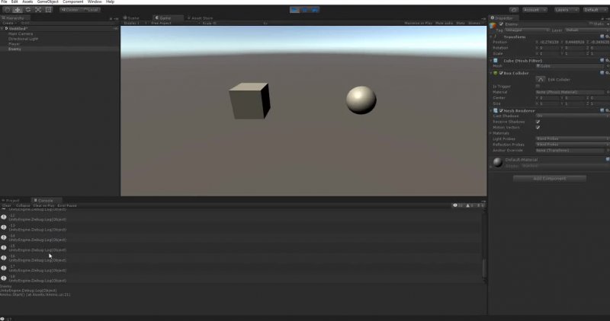Click the cloud services icon
The image size is (610, 321).
coord(513,10)
